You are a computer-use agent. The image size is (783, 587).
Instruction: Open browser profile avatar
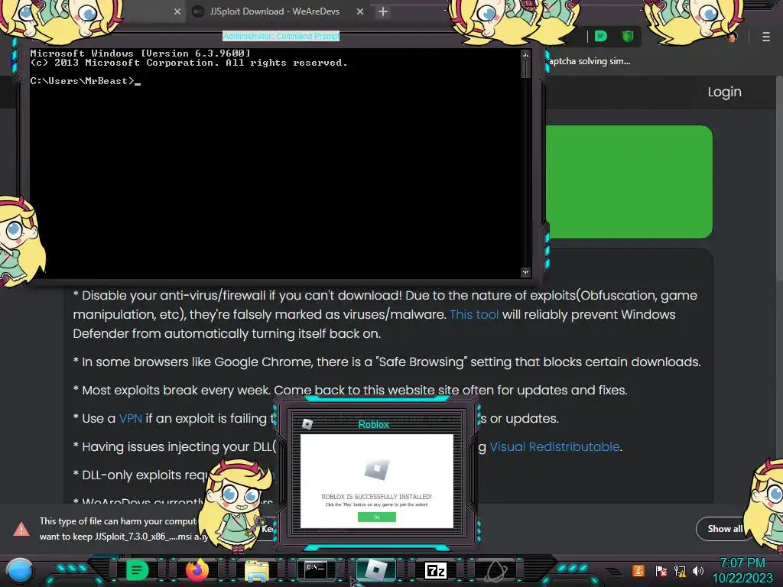click(732, 37)
